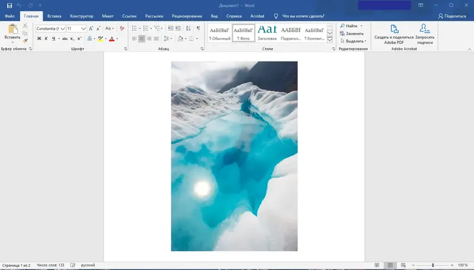The width and height of the screenshot is (474, 270).
Task: Switch to the Вставка (Insert) tab
Action: click(x=55, y=17)
